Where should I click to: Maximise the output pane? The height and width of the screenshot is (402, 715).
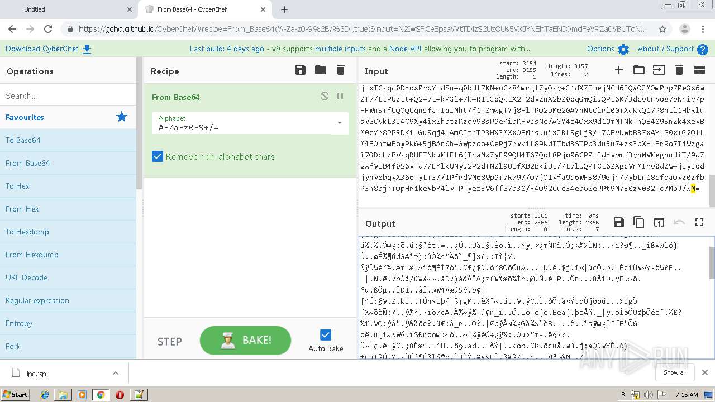click(699, 222)
